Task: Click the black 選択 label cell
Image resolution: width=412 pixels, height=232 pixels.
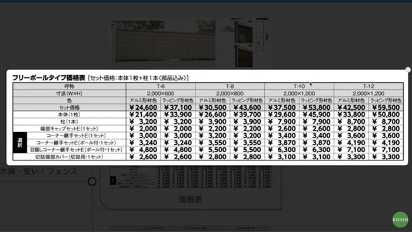Action: (20, 143)
